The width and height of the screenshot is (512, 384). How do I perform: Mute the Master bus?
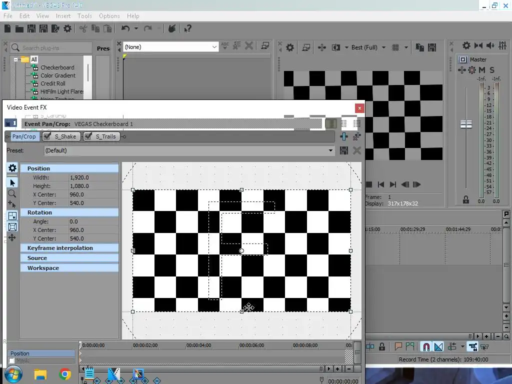pos(481,70)
